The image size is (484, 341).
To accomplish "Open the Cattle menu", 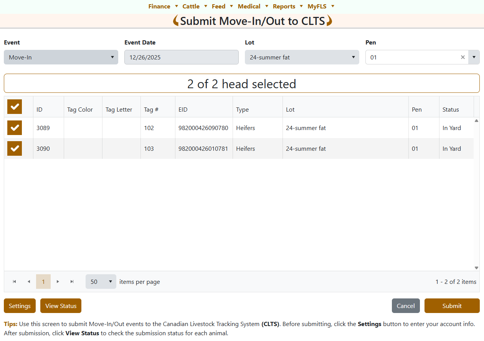I will (195, 6).
